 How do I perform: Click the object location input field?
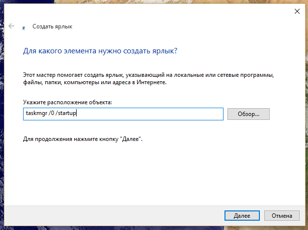123,114
